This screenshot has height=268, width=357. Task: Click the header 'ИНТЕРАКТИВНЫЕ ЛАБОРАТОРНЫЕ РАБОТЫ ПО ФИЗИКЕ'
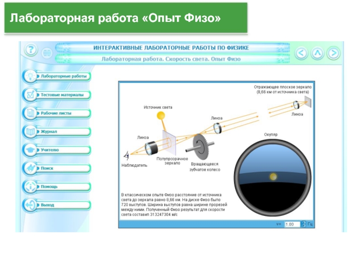(x=171, y=48)
